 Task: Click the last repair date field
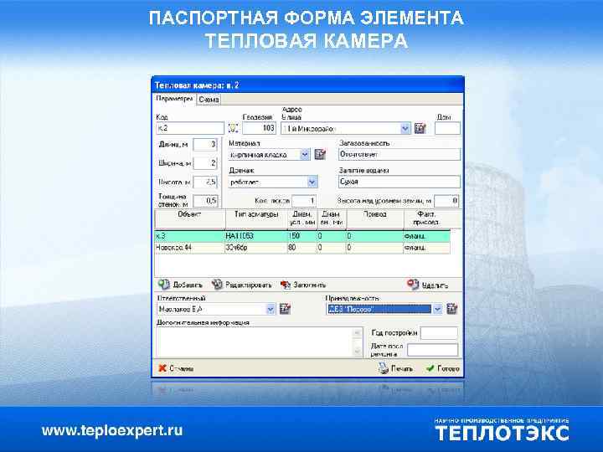point(433,350)
